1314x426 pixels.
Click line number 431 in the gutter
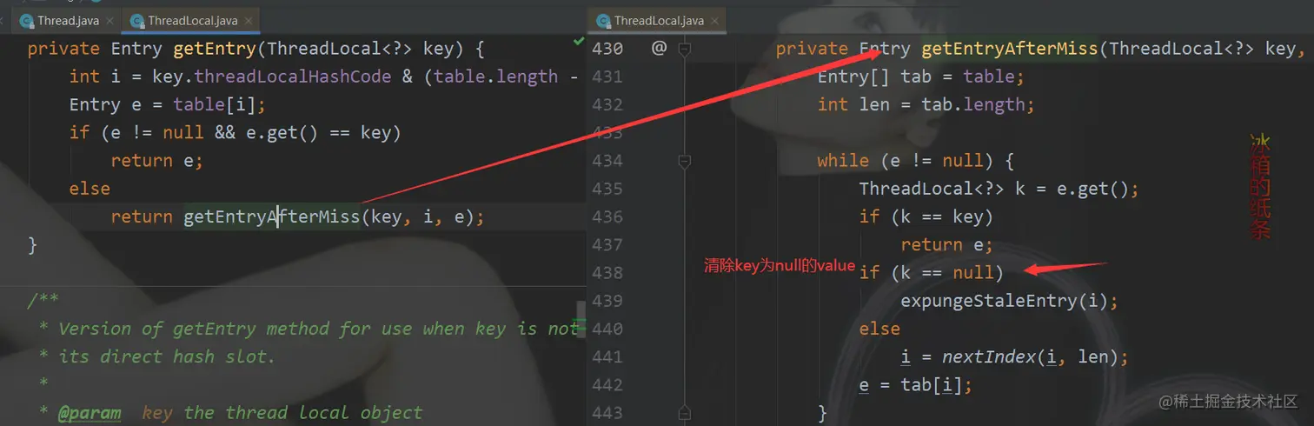tap(607, 77)
